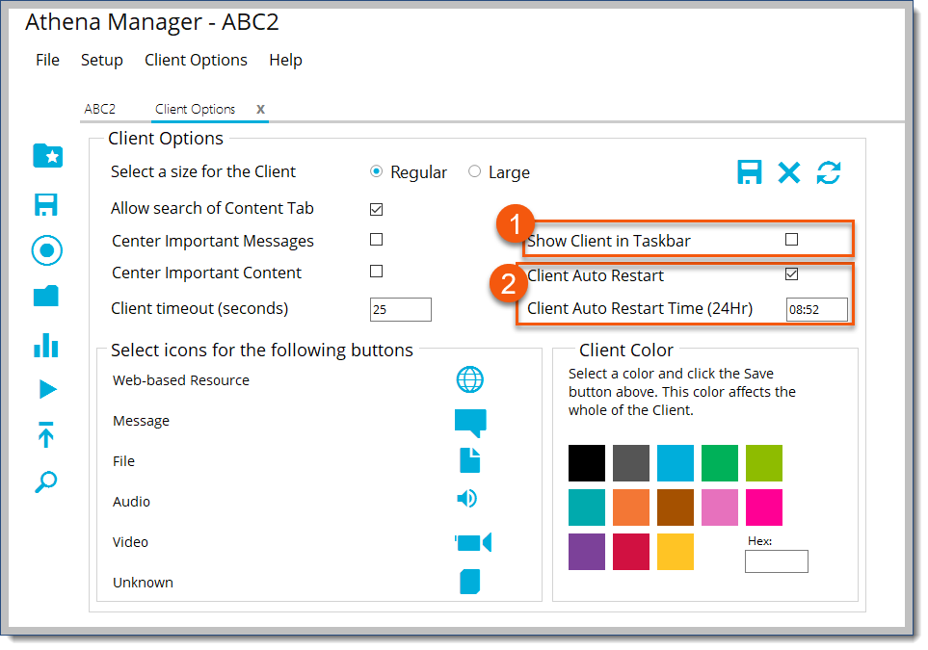The image size is (928, 650).
Task: Choose the Audio speaker icon
Action: [x=467, y=499]
